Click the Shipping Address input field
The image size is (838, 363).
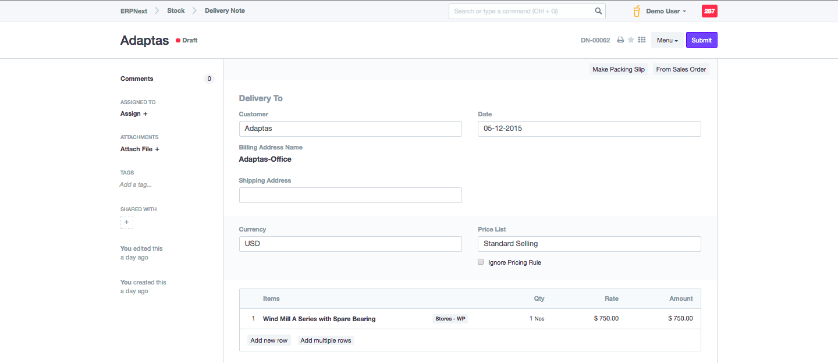click(350, 195)
